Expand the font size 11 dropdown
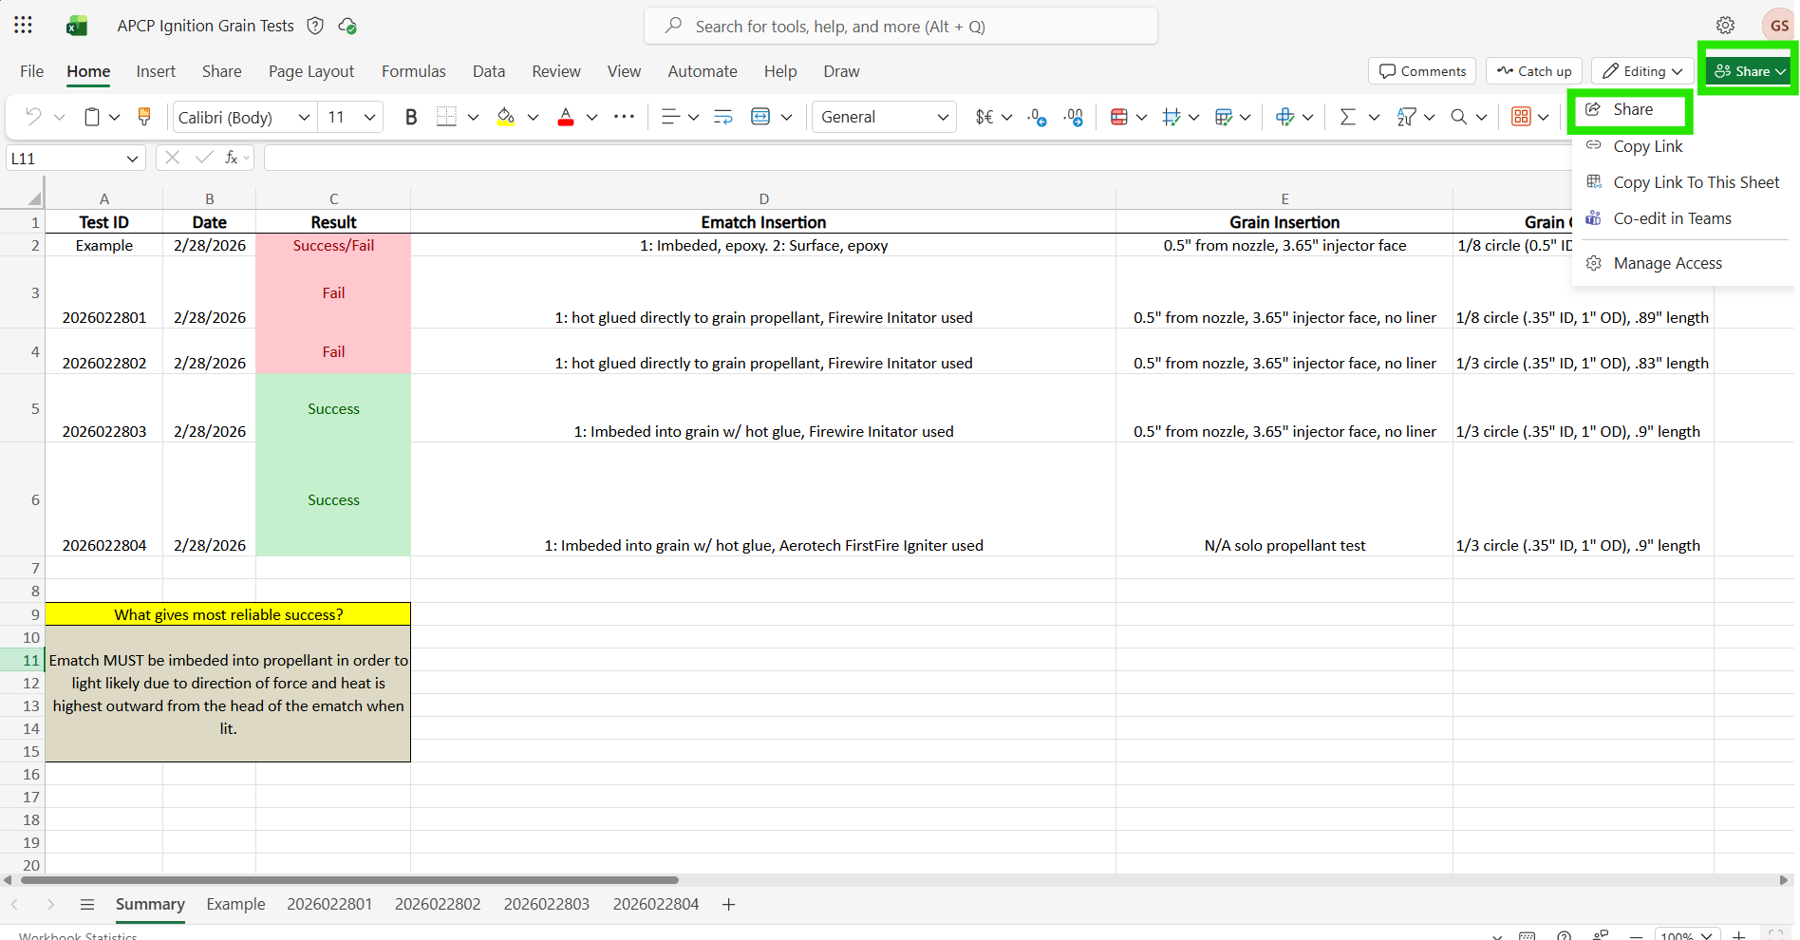Viewport: 1800px width, 940px height. [x=369, y=117]
